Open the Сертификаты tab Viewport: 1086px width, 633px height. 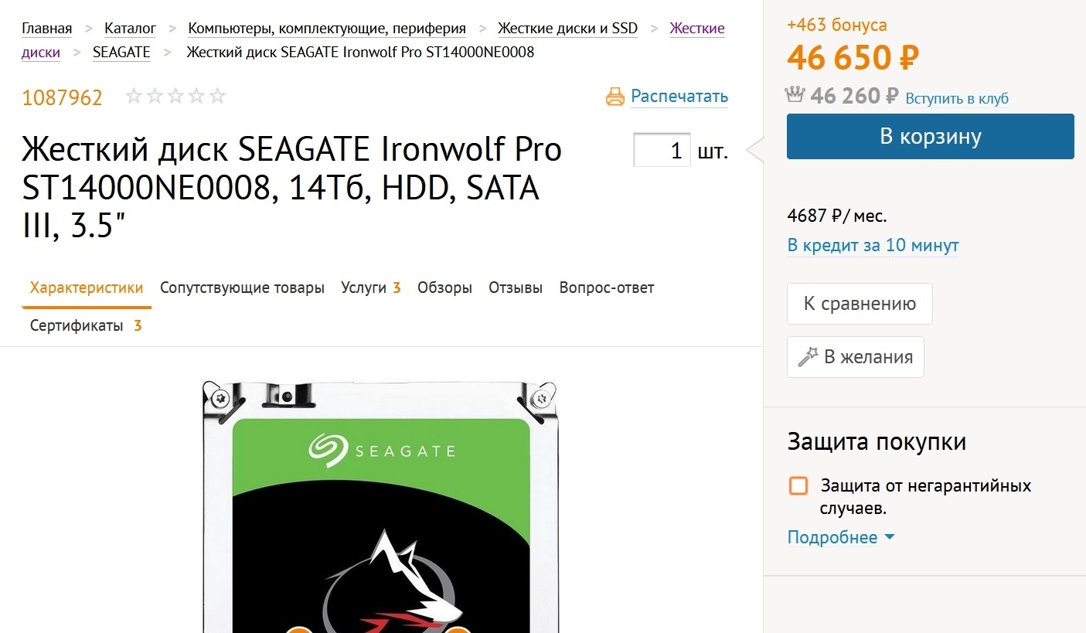77,325
